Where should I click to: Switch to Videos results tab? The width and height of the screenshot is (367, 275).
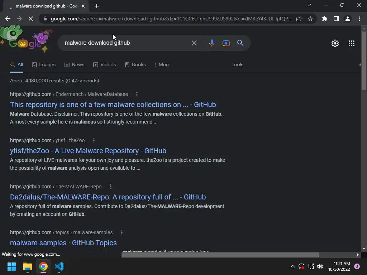coord(104,65)
